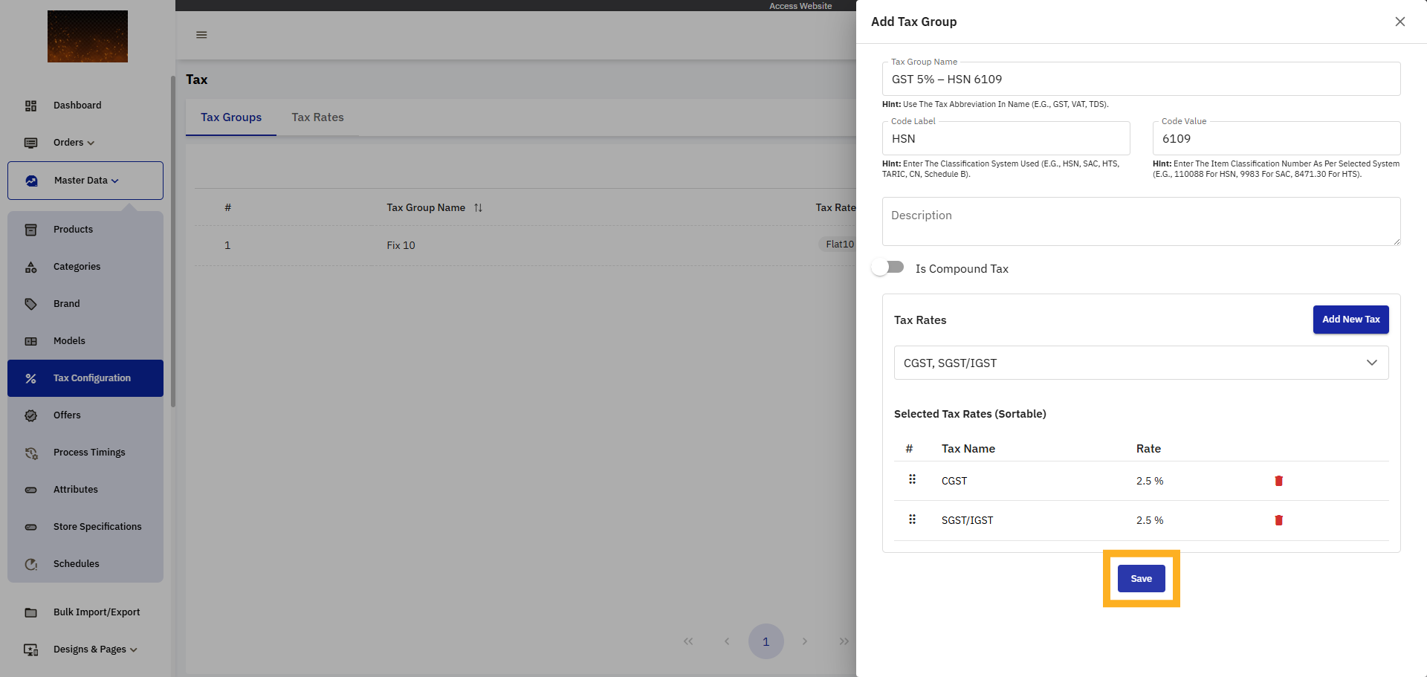The image size is (1427, 677).
Task: Open Products in the sidebar
Action: (x=73, y=230)
